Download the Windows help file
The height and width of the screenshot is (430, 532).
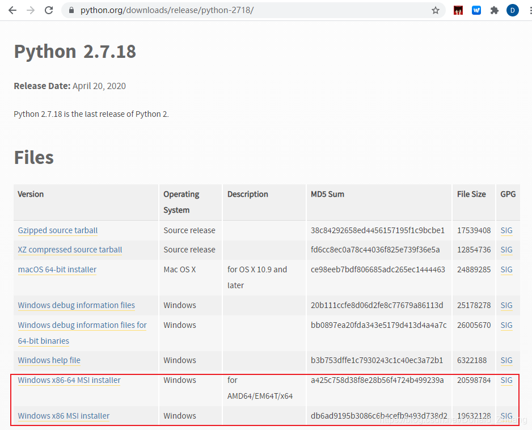pyautogui.click(x=49, y=360)
